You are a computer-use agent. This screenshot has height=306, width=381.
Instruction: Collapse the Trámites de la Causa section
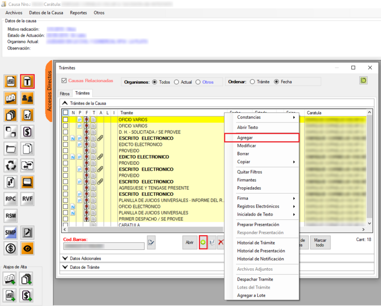[65, 103]
